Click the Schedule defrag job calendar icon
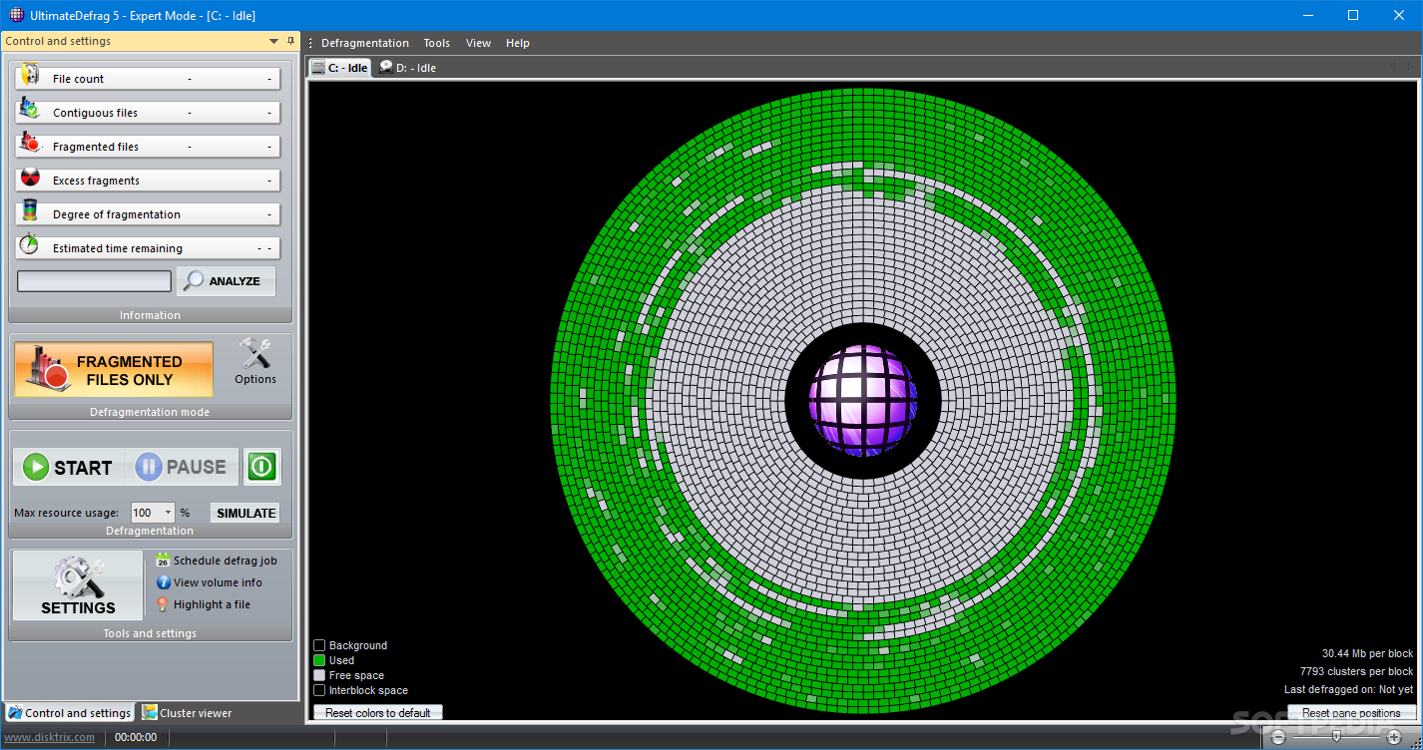The width and height of the screenshot is (1423, 750). point(163,561)
